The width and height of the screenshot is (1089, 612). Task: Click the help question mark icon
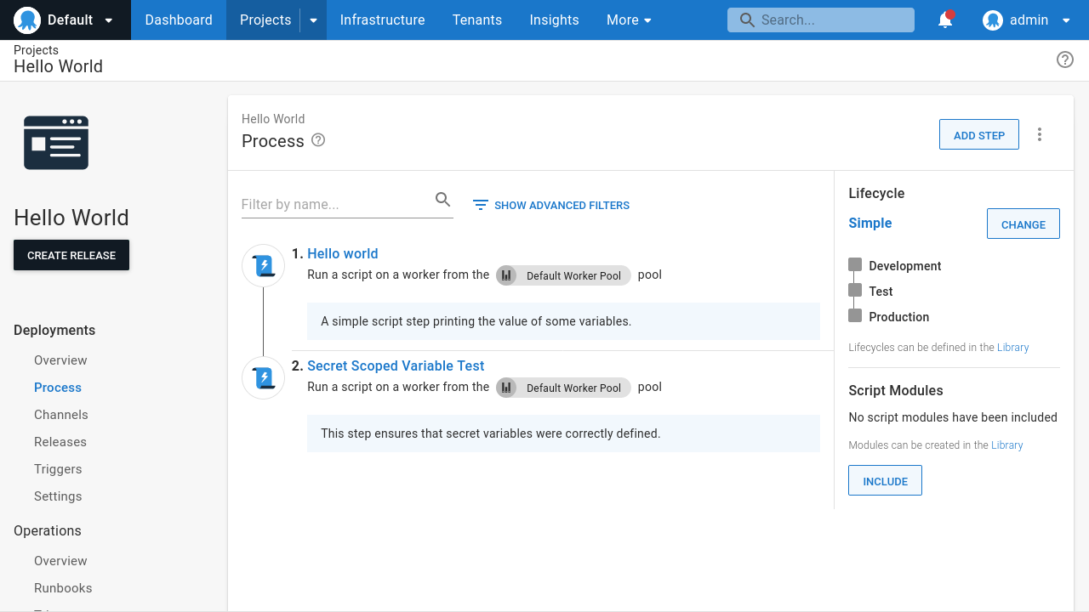point(1065,59)
